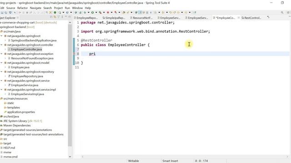Open the Run dropdown arrow

pyautogui.click(x=96, y=12)
